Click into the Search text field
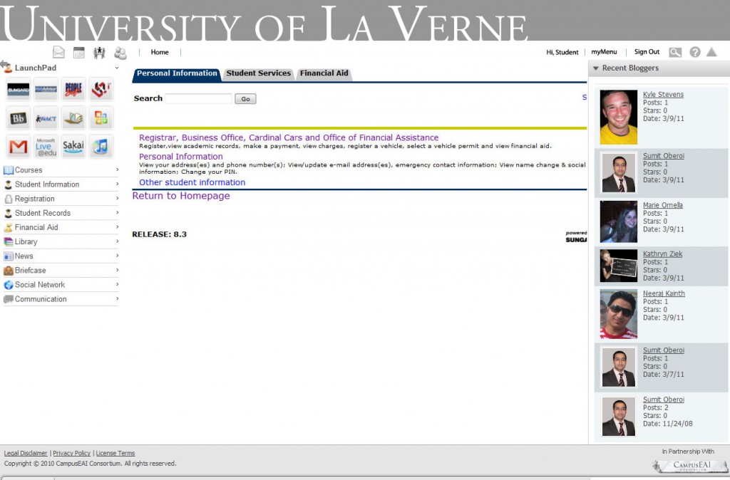Viewport: 730px width, 480px height. [x=198, y=99]
